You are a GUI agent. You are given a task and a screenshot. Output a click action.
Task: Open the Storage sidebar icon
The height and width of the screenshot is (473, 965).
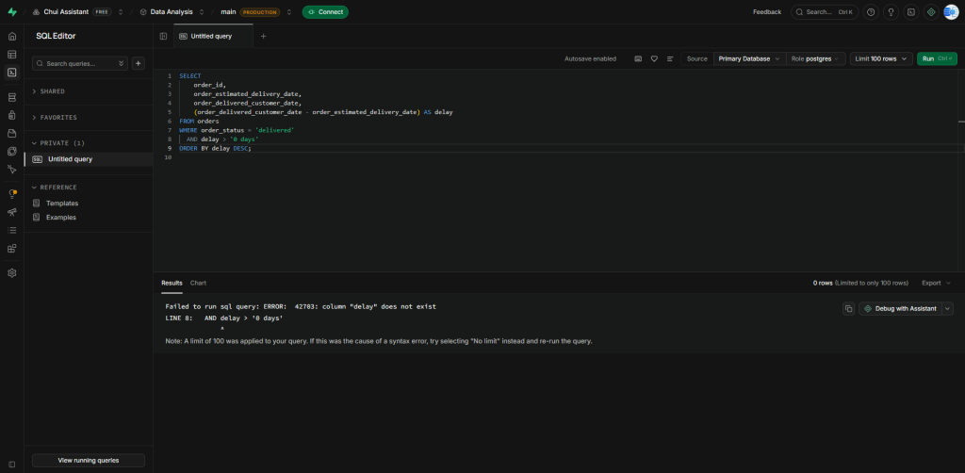coord(11,133)
